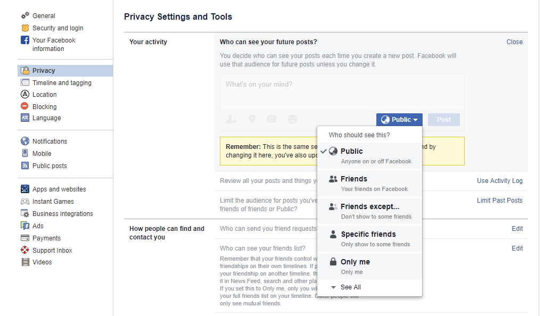Click the Videos film strip icon

[x=26, y=262]
